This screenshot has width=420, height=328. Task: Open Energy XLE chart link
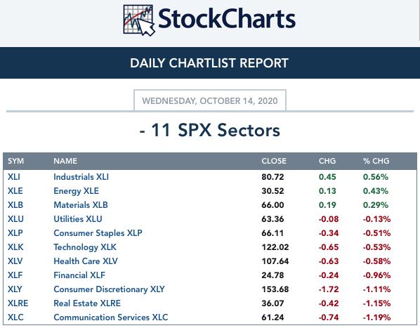click(76, 191)
